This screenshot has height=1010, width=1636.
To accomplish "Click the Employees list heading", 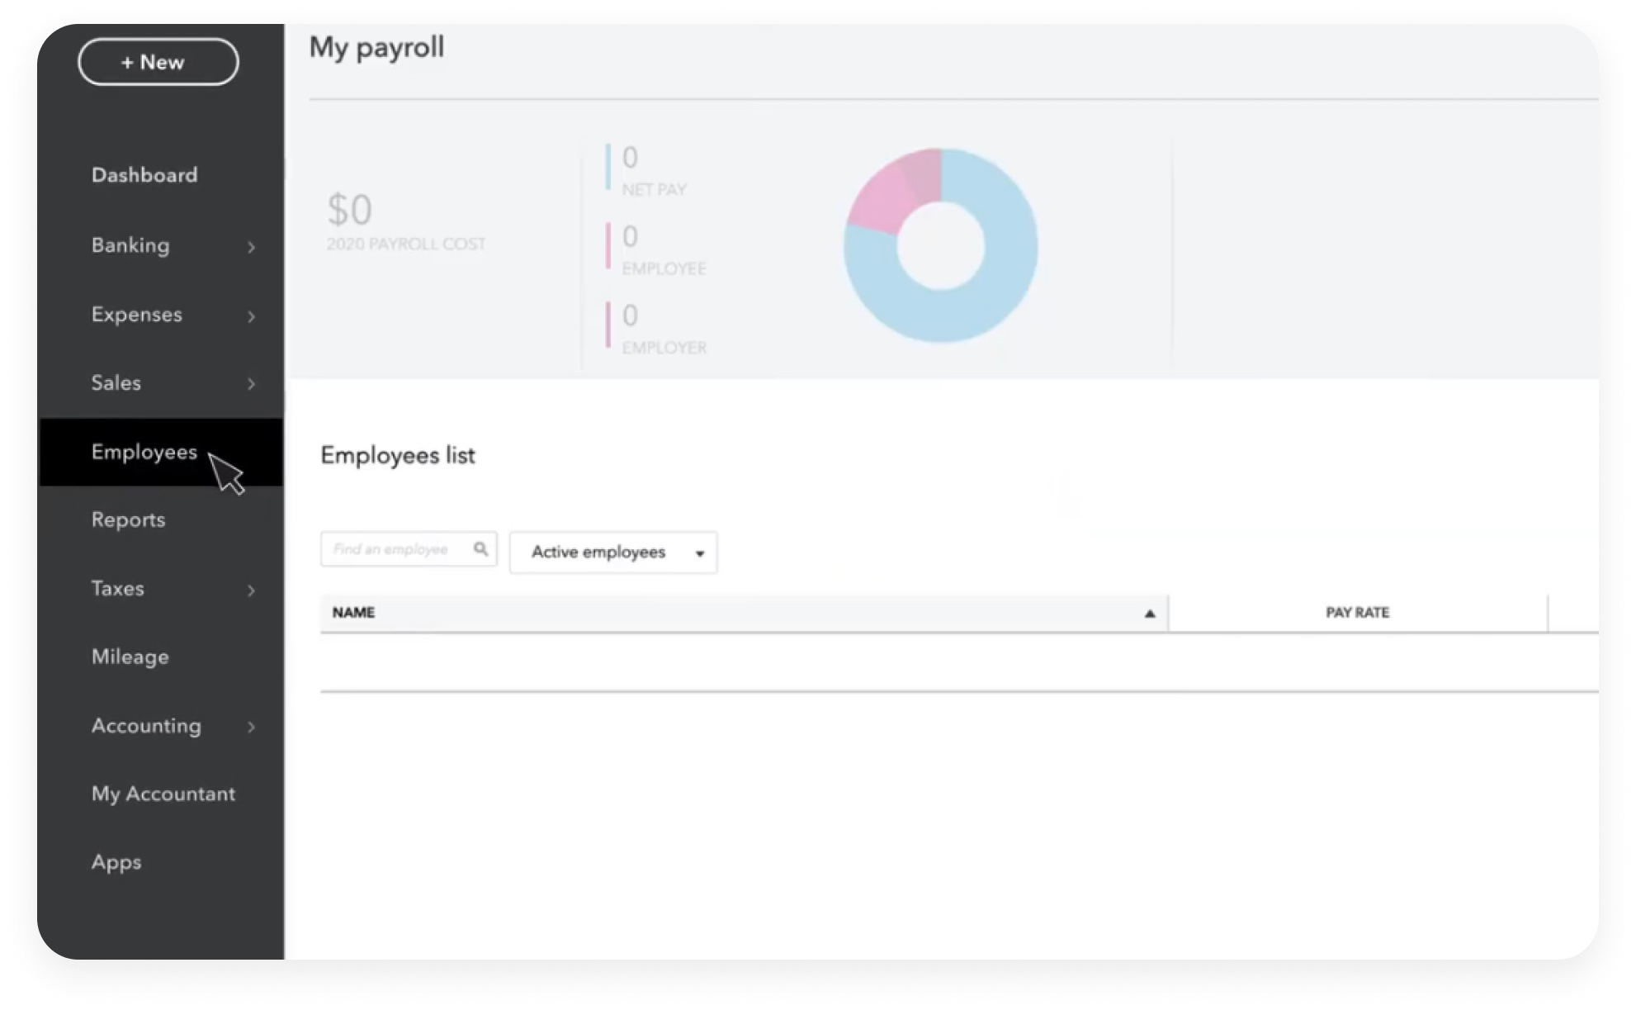I will coord(399,455).
